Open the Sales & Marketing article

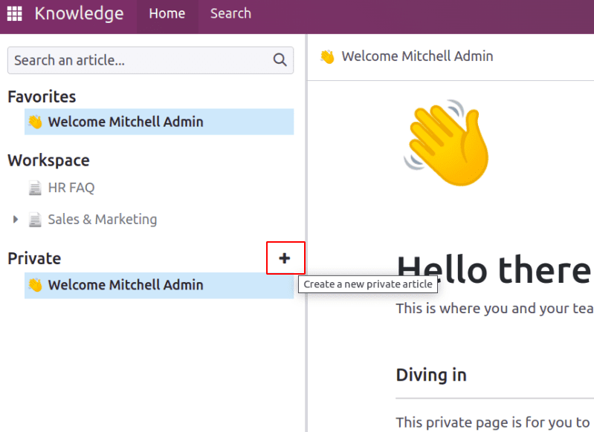click(103, 220)
